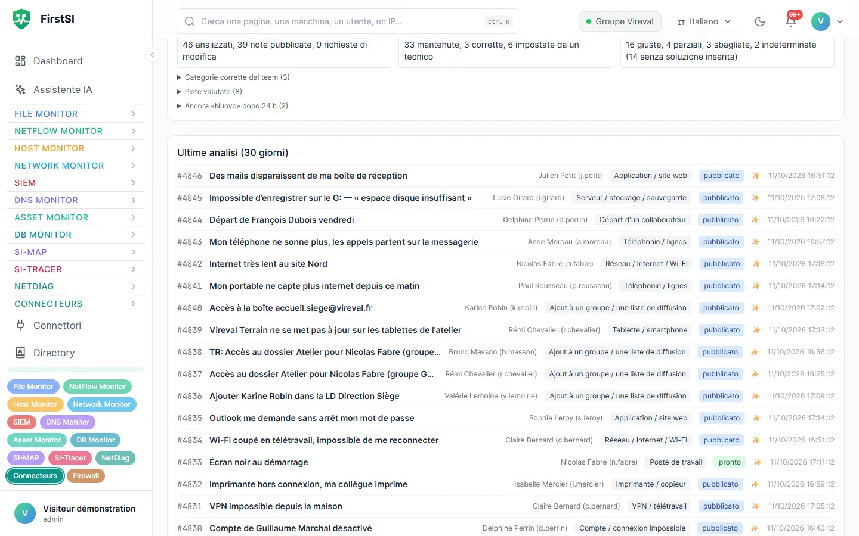Expand the FILE MONITOR menu
The width and height of the screenshot is (859, 536).
76,114
